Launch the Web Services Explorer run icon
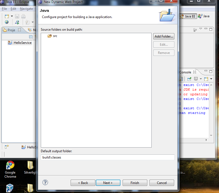Screen dimensions: 219x193 point(17,22)
